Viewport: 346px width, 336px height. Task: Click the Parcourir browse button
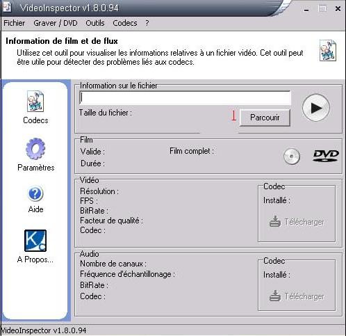[x=265, y=118]
